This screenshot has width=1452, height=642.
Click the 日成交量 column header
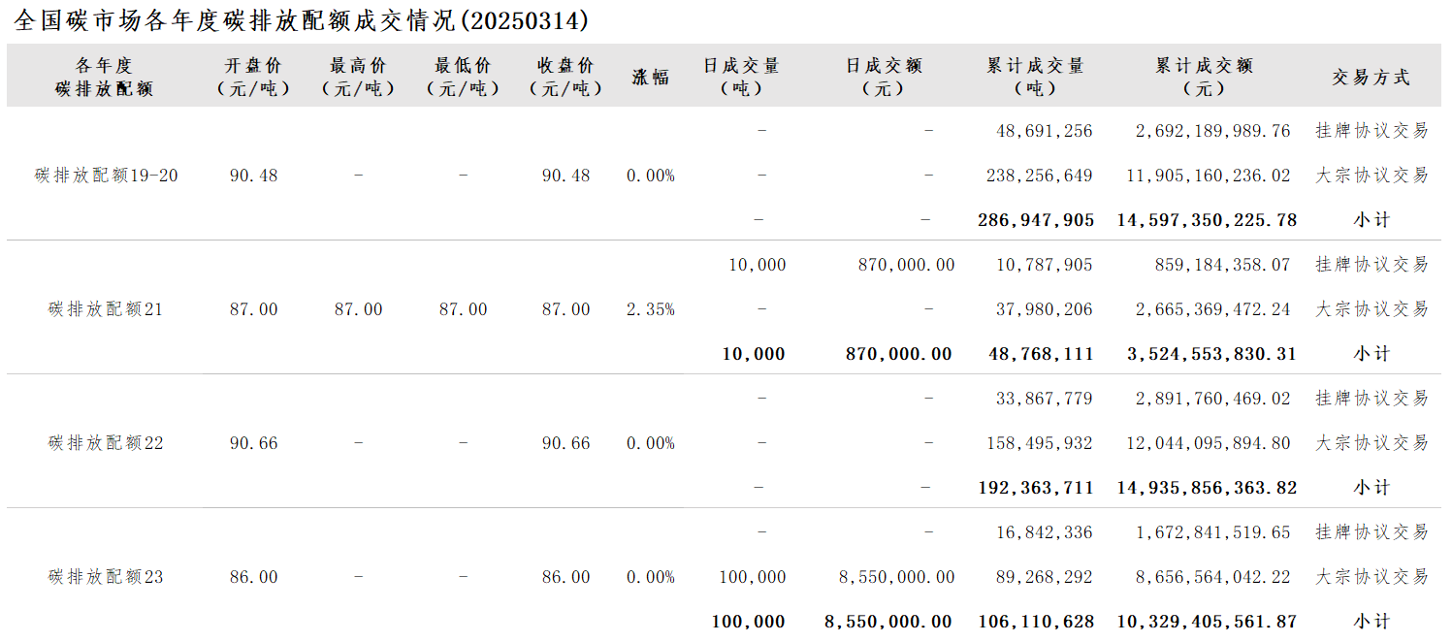741,77
